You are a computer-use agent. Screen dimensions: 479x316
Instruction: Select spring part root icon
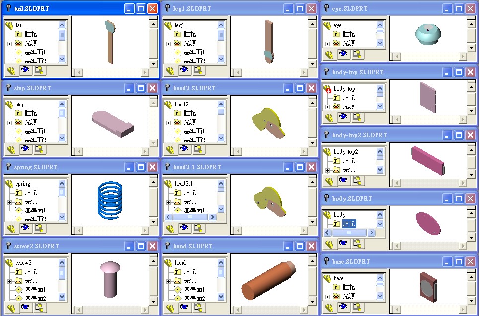9,184
